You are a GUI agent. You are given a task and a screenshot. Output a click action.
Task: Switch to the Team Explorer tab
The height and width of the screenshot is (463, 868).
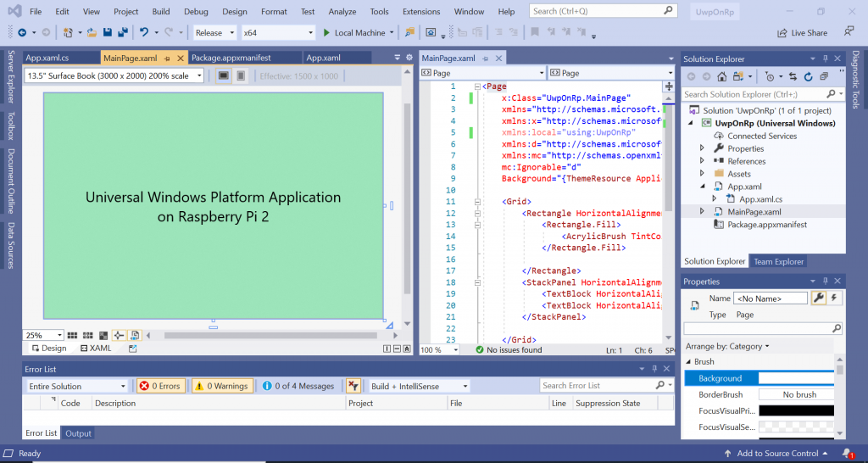[778, 261]
